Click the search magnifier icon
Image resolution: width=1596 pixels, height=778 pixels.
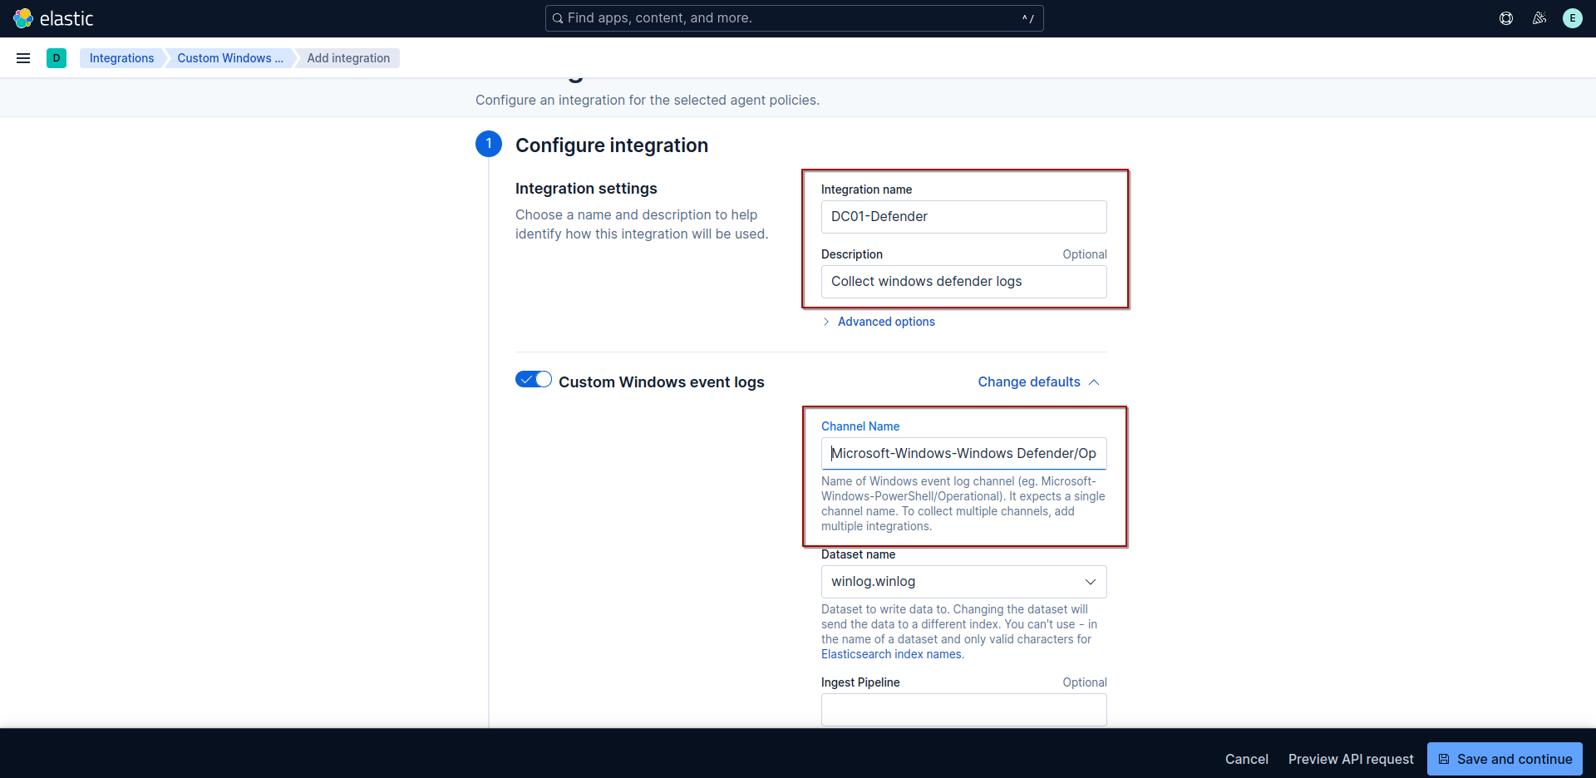coord(558,18)
